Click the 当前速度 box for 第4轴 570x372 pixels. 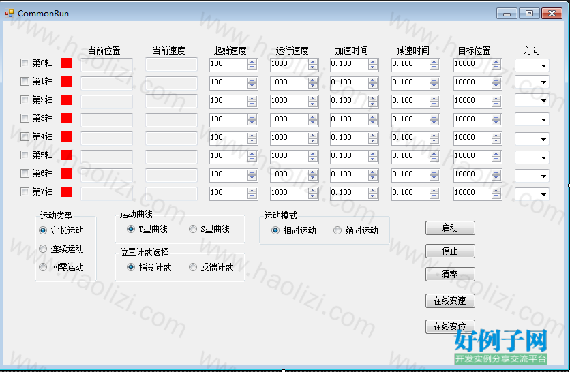point(171,138)
